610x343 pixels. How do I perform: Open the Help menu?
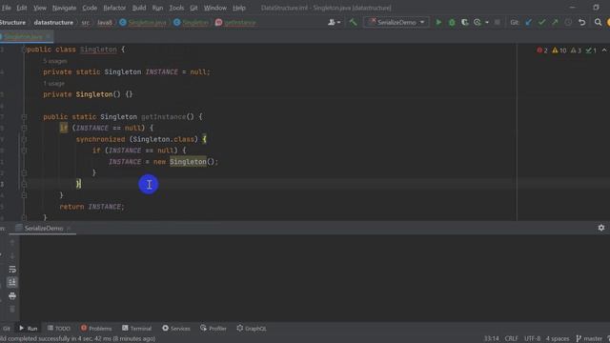click(239, 8)
